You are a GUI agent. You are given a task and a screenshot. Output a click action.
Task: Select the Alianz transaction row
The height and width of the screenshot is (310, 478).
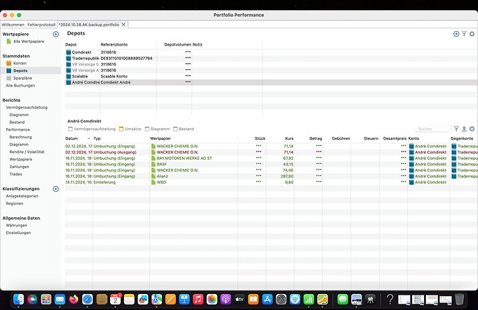272,176
